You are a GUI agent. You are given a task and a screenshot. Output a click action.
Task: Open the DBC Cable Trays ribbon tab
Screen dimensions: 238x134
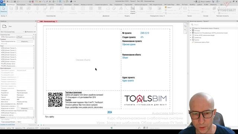(169, 5)
